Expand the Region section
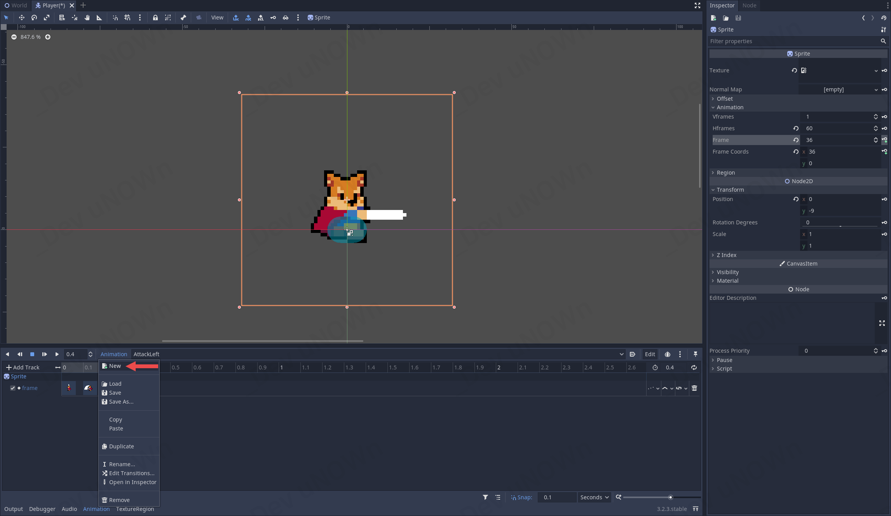Viewport: 891px width, 516px height. coord(725,173)
